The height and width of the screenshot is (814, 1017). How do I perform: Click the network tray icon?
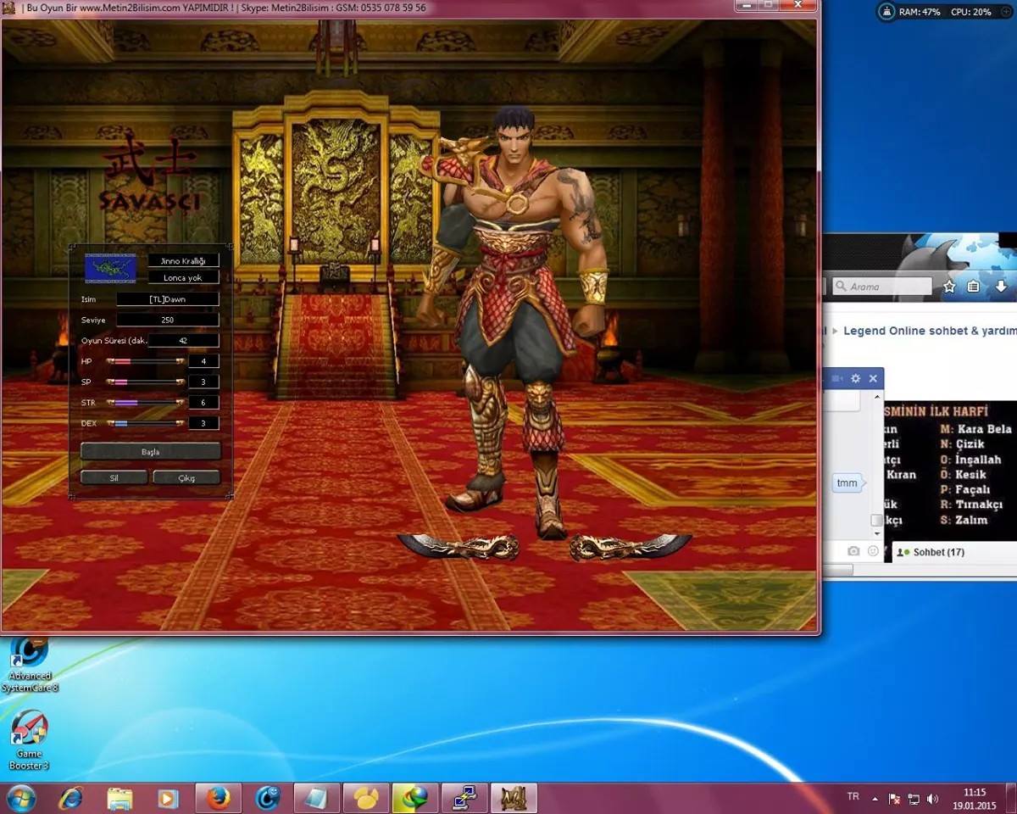[914, 799]
